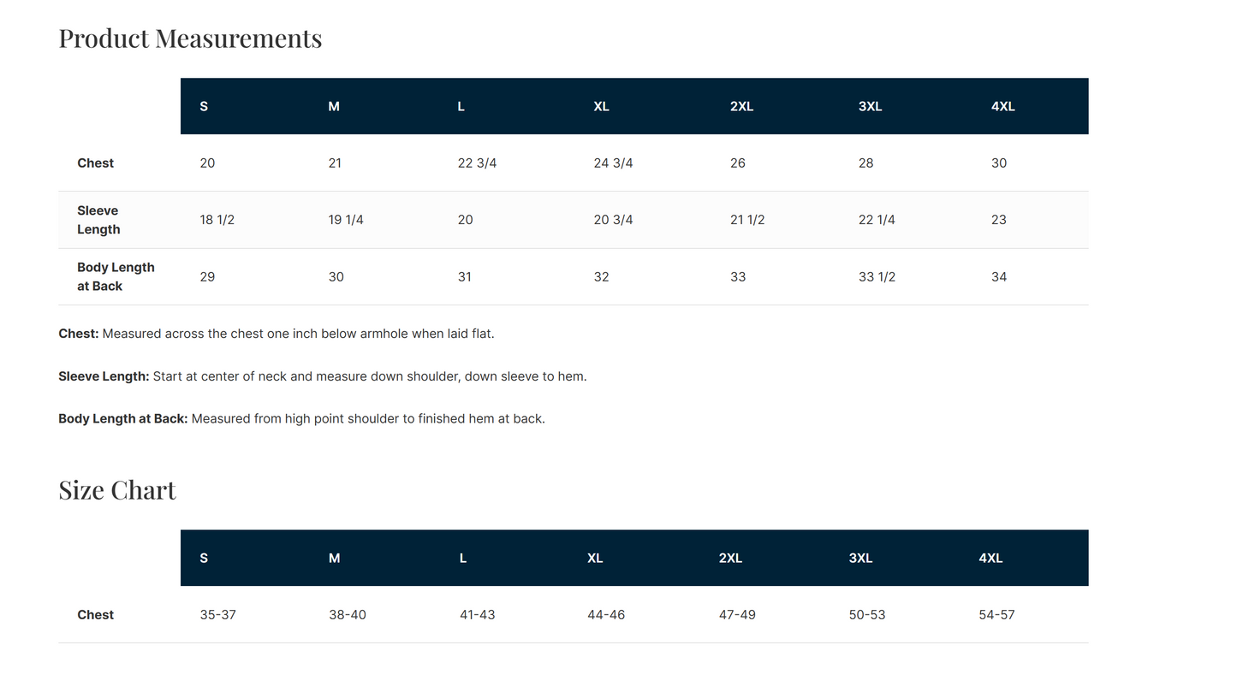
Task: Select the Sleeve Length row label in table
Action: (98, 220)
